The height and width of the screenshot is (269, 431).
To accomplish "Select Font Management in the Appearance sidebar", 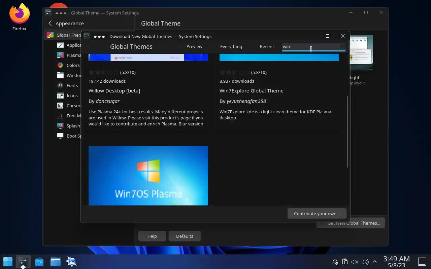I will (70, 116).
